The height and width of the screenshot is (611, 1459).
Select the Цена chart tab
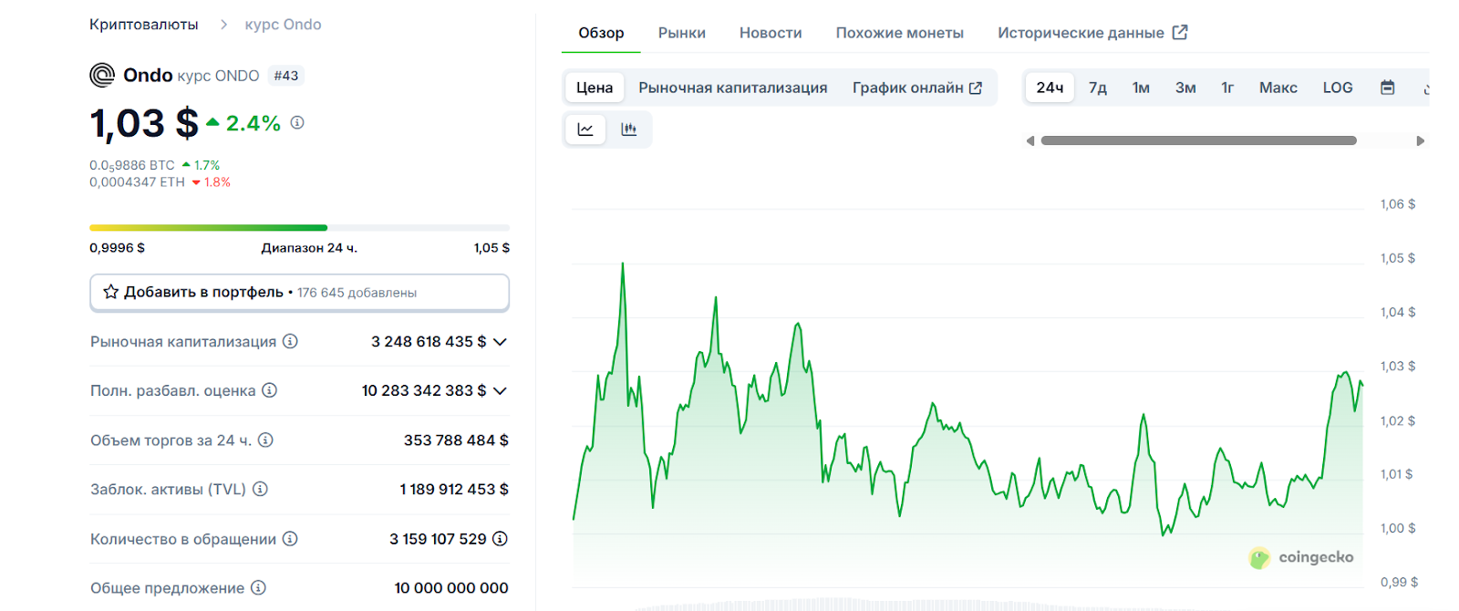coord(595,88)
